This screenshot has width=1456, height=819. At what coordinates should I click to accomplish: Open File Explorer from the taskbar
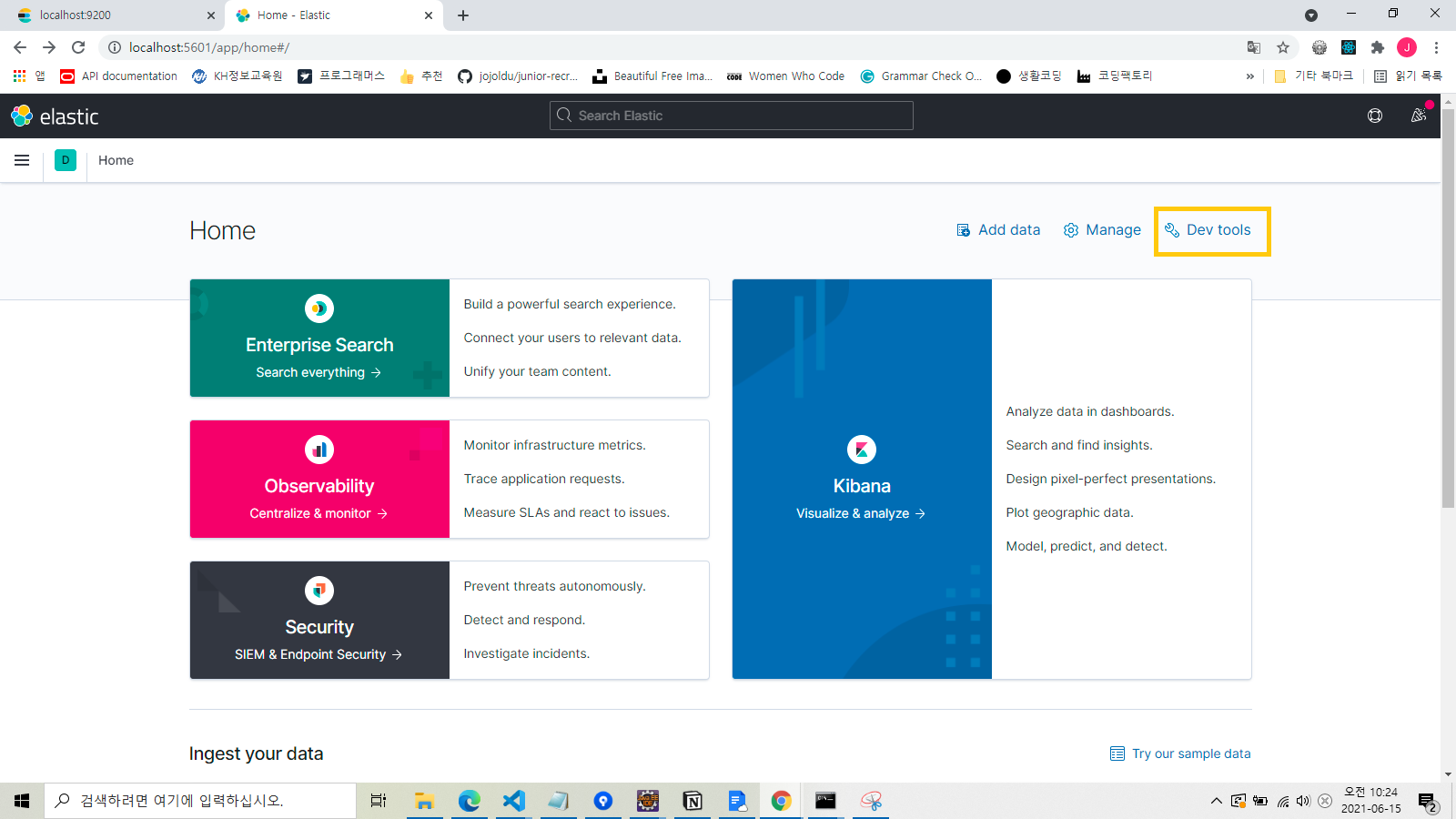(424, 801)
